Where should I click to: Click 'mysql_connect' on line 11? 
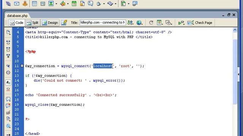[x=75, y=66]
